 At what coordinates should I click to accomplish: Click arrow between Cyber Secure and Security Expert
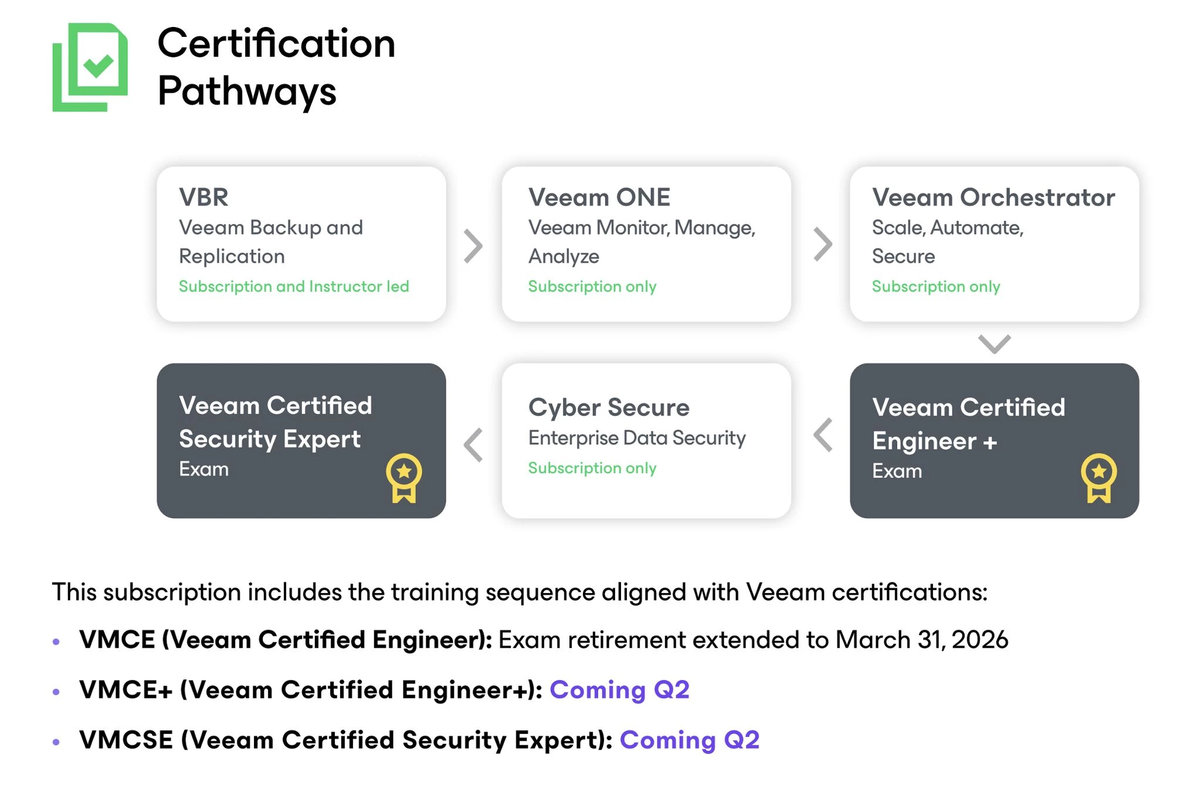pyautogui.click(x=473, y=445)
